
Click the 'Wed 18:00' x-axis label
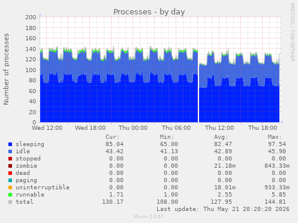pos(91,128)
